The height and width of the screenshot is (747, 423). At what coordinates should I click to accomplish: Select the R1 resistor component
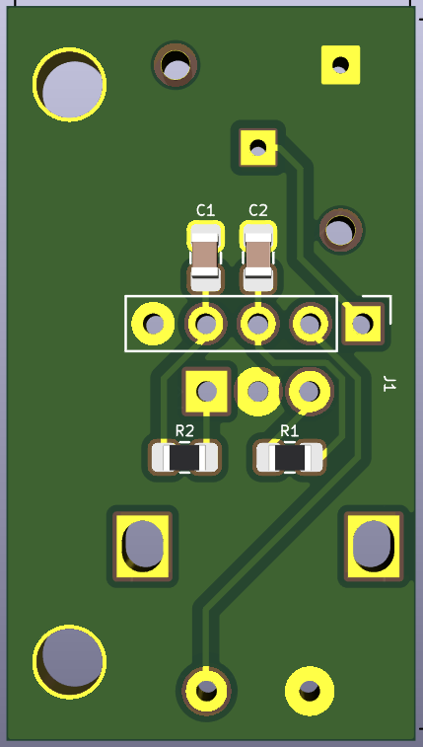pos(289,458)
